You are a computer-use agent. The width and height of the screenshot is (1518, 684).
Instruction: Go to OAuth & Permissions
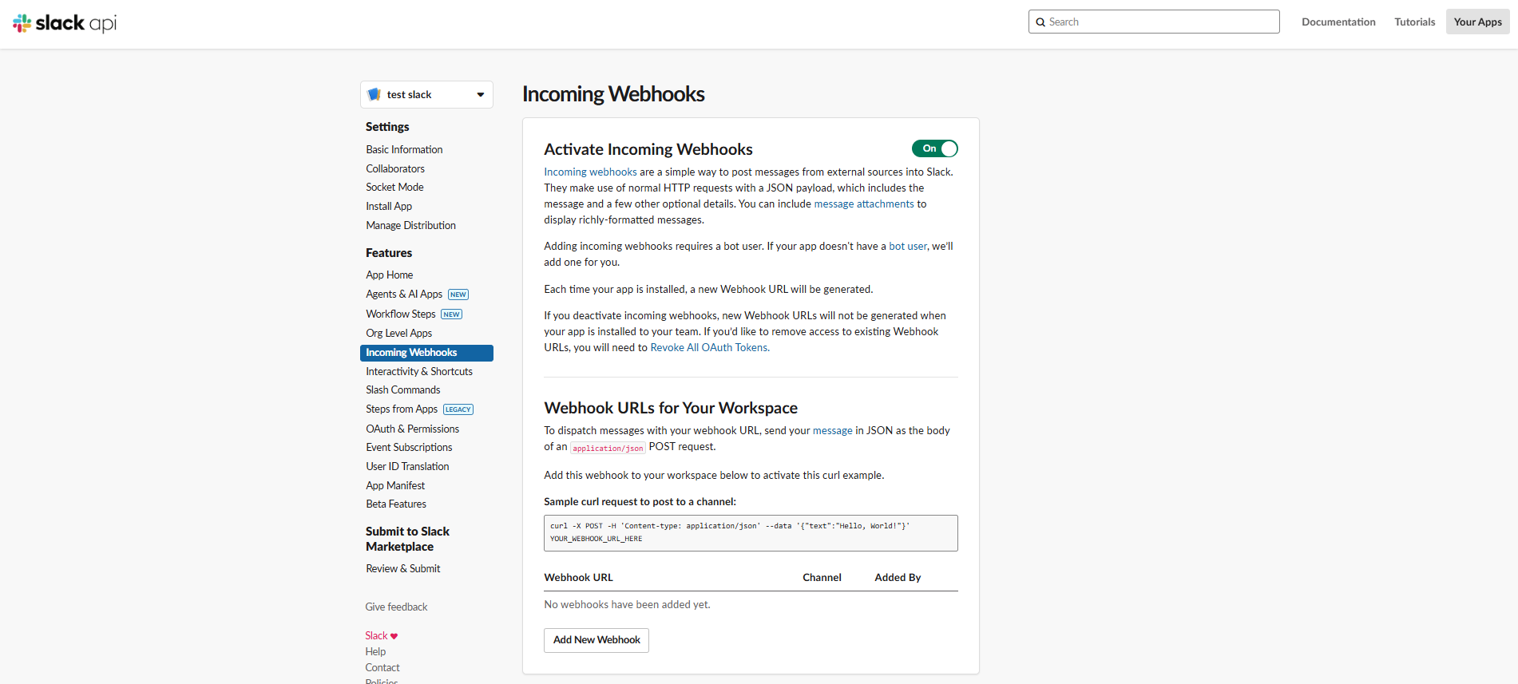412,429
